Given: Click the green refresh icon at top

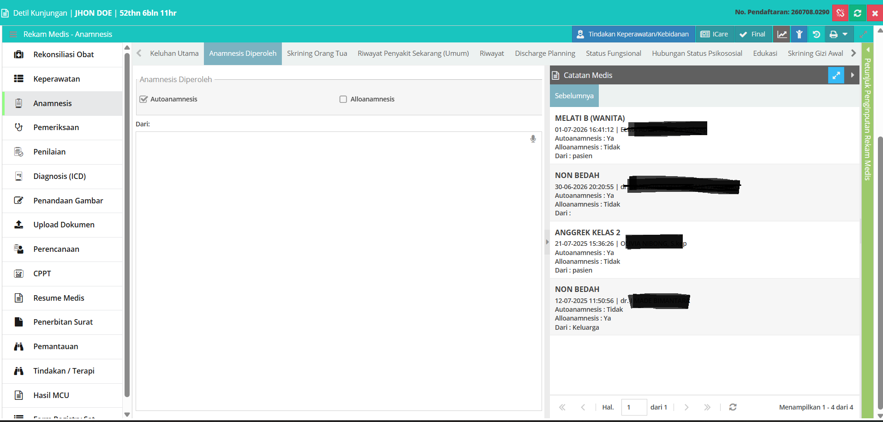Looking at the screenshot, I should [x=858, y=13].
